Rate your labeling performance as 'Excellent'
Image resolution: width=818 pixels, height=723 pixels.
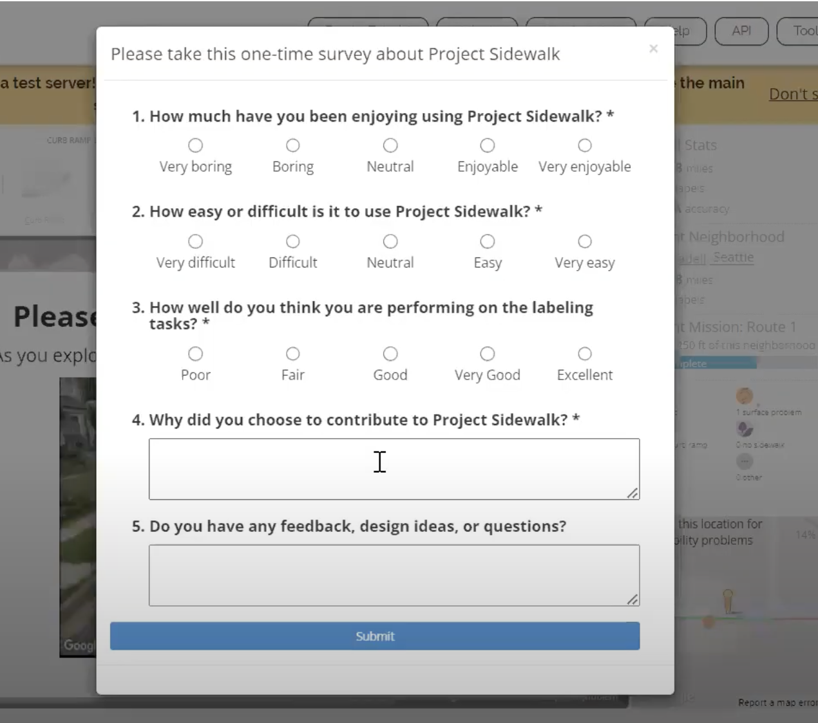(584, 353)
